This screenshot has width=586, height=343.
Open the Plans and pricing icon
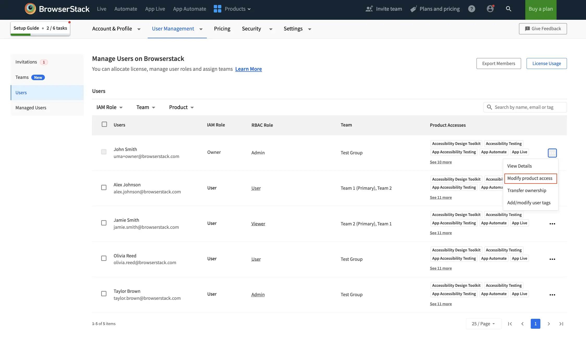(413, 9)
